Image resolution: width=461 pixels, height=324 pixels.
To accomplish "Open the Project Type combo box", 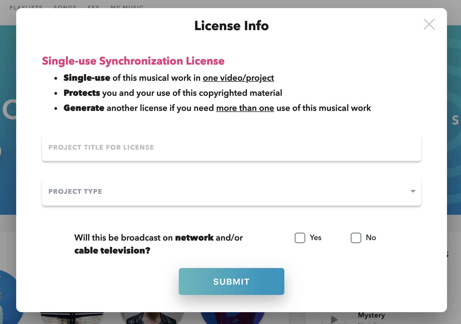I will point(231,192).
